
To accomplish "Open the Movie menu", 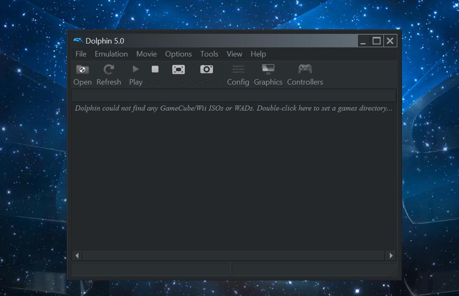I will (146, 54).
